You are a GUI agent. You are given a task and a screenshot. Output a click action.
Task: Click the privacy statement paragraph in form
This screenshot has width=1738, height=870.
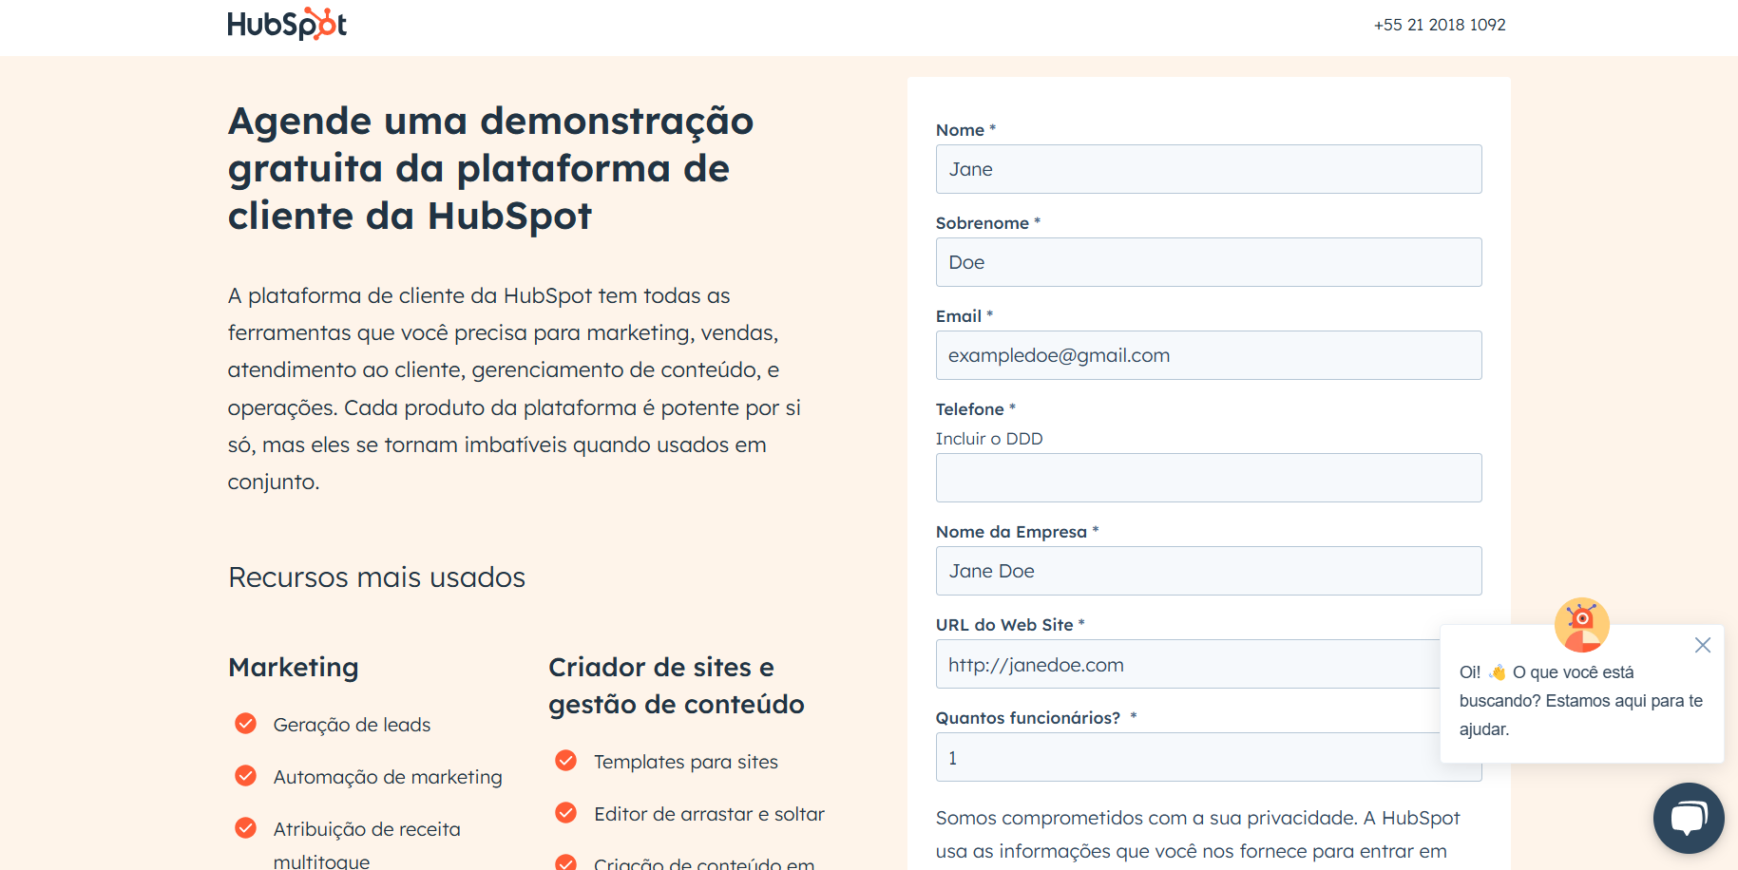click(x=1197, y=835)
